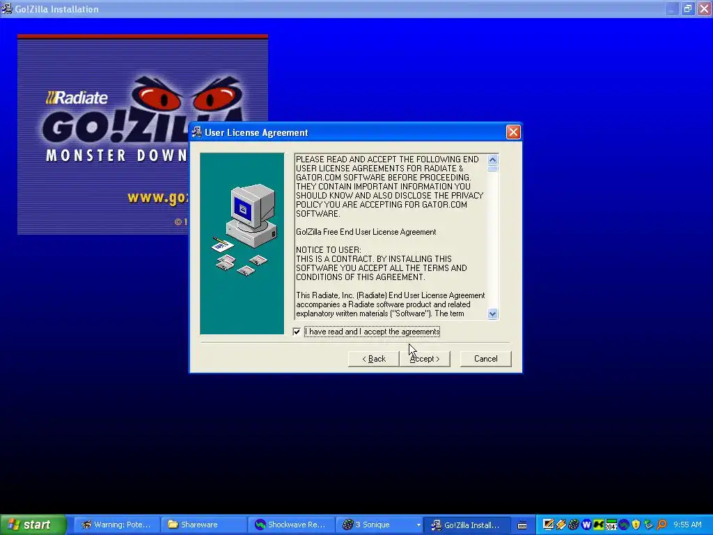Expand the Sonique taskbar group dropdown arrow

(x=418, y=525)
